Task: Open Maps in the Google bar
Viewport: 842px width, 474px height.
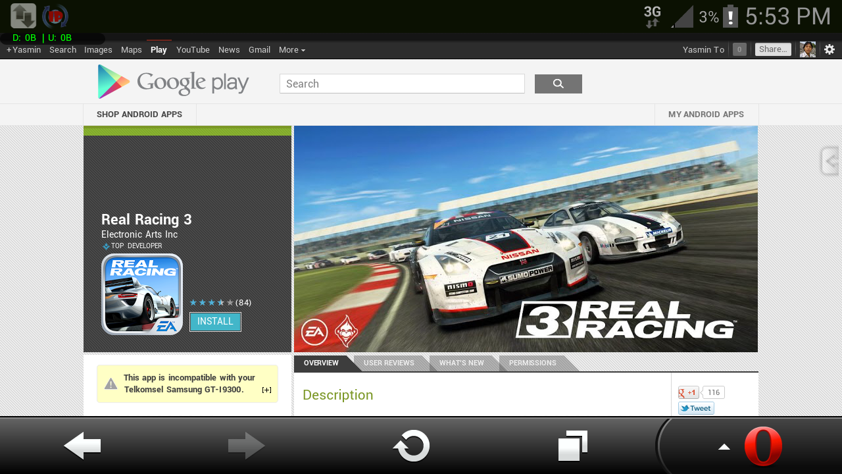Action: point(132,50)
